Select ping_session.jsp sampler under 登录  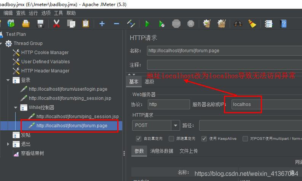[x=70, y=98]
